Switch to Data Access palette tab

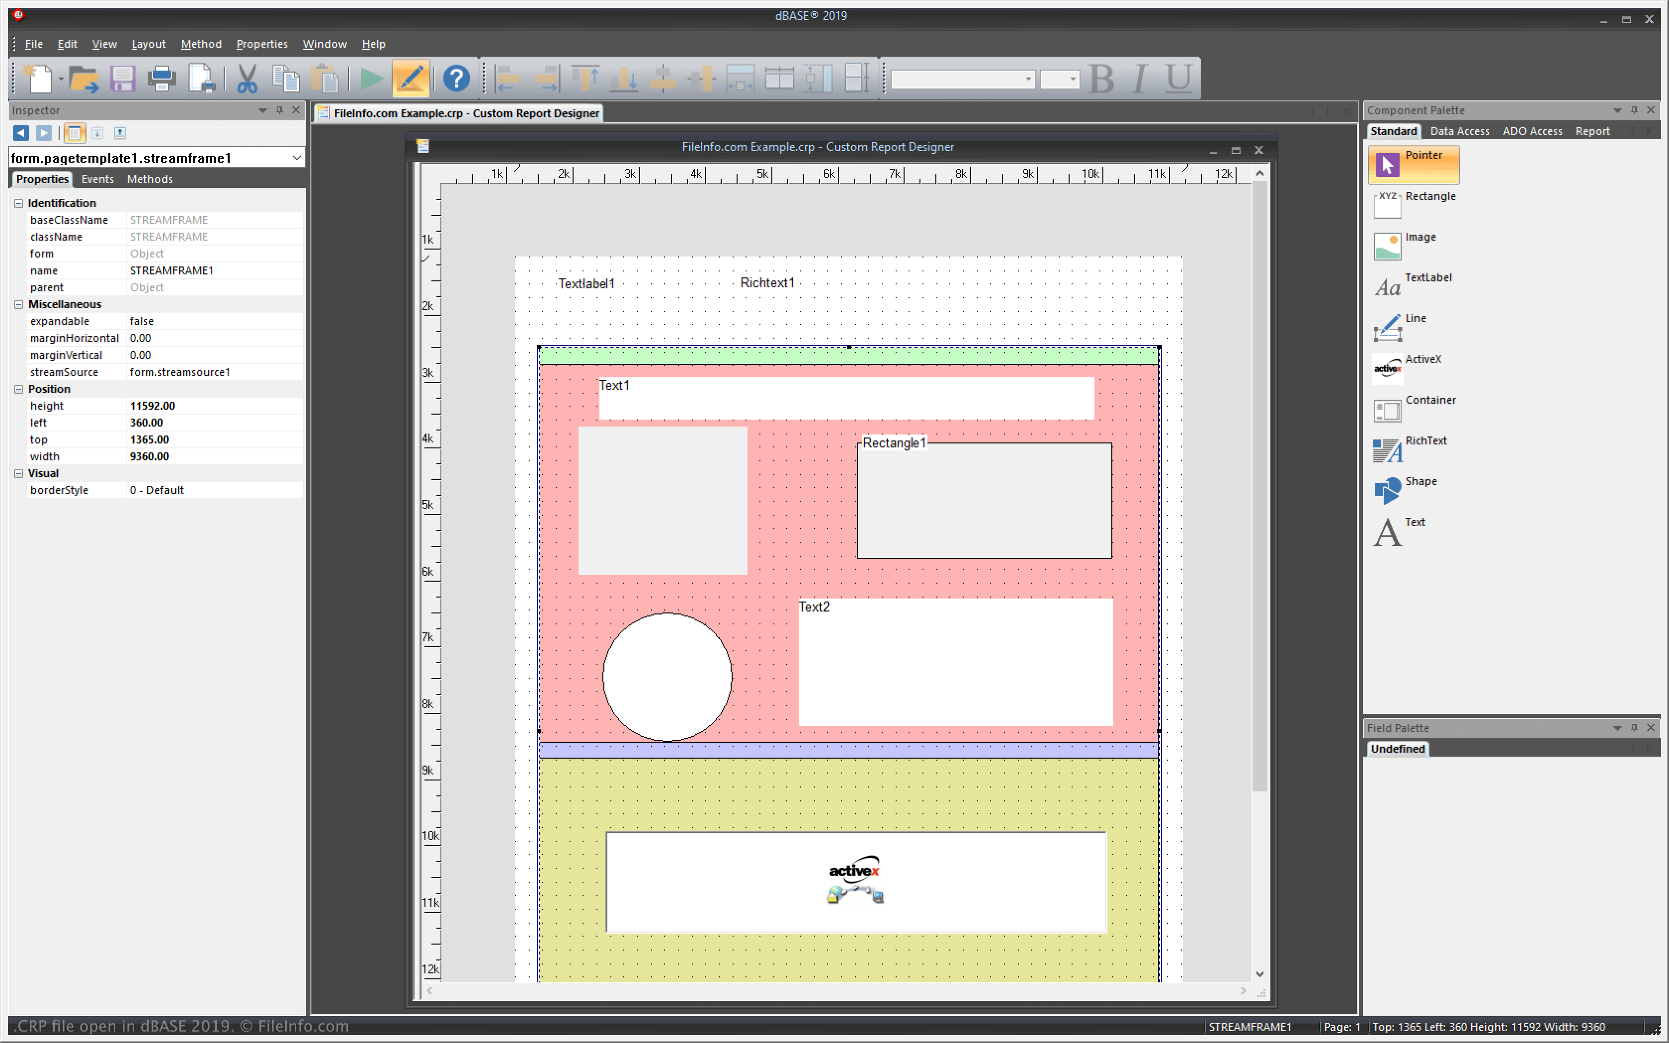[x=1459, y=131]
